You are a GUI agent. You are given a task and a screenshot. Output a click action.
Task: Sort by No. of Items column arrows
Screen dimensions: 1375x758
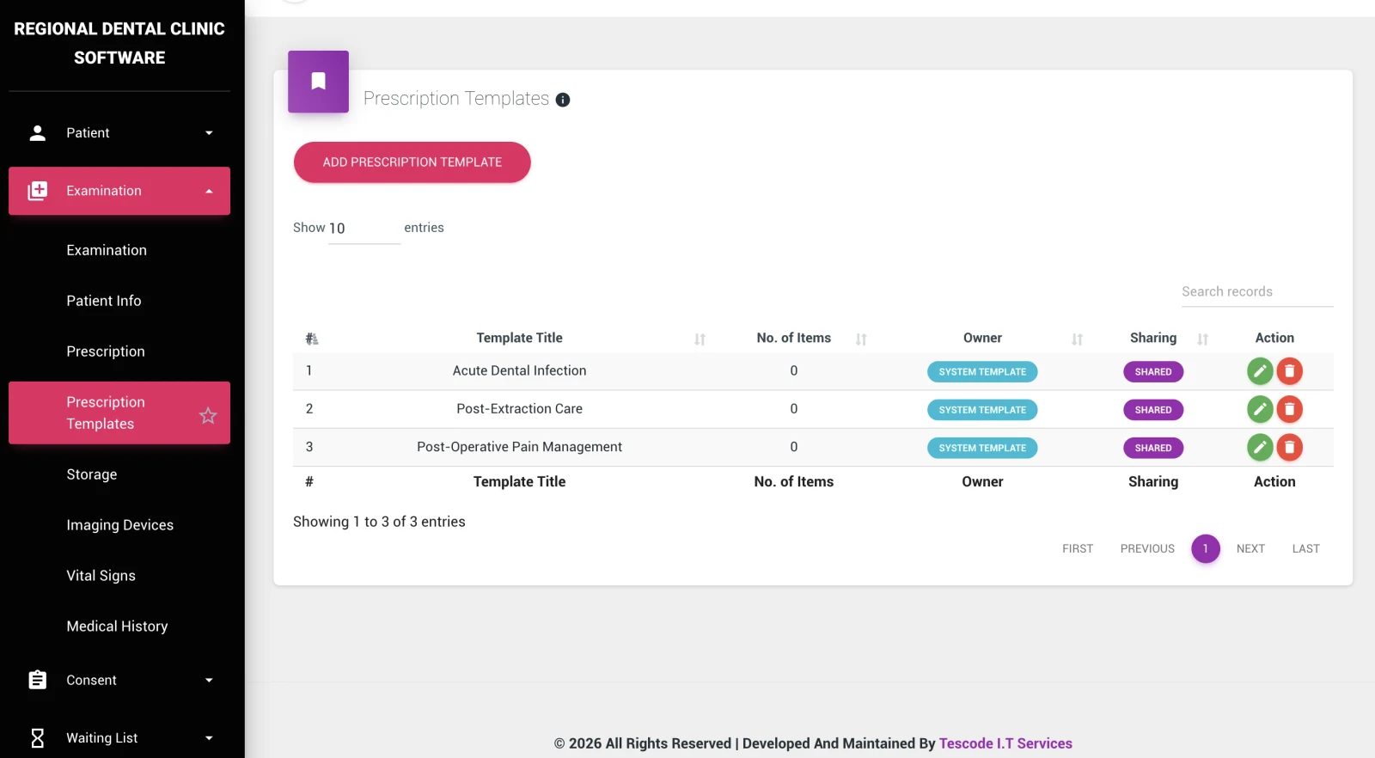(x=861, y=339)
